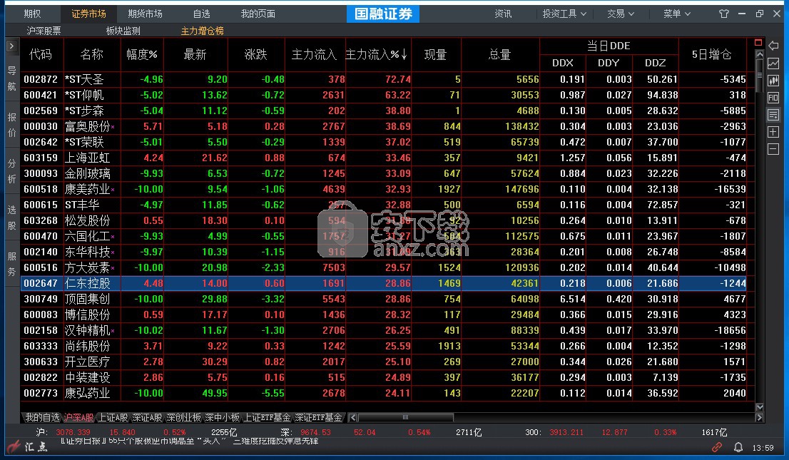Click the scroll-down arrow of the vertical scrollbar
The image size is (789, 460).
[759, 407]
